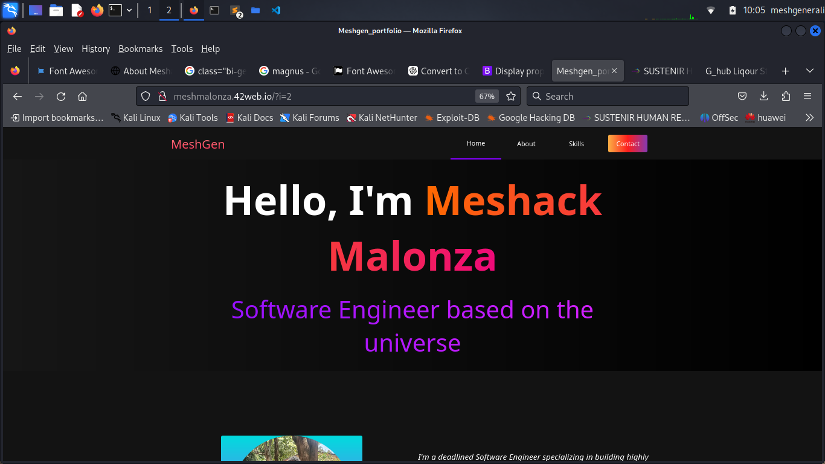Open the Pocket save icon

pyautogui.click(x=742, y=96)
